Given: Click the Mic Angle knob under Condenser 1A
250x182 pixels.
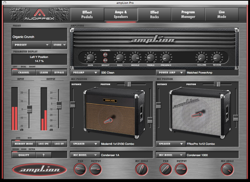Looking at the screenshot, I should tap(141, 169).
